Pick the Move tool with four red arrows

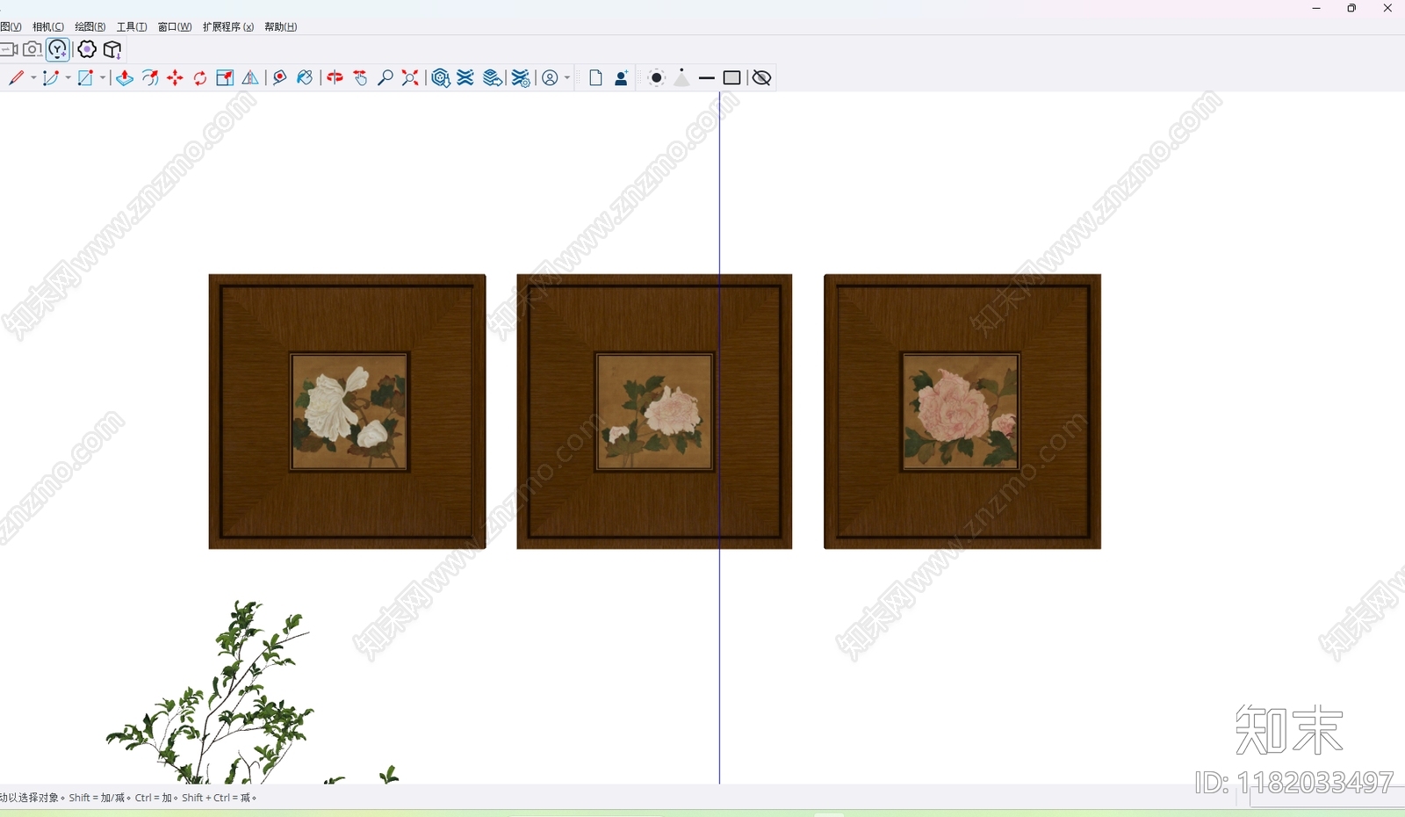point(176,78)
